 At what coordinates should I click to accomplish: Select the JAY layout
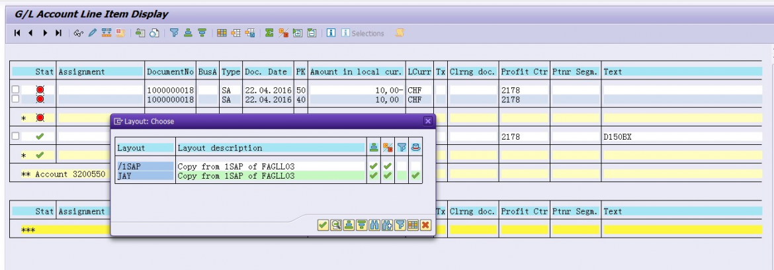(x=145, y=176)
